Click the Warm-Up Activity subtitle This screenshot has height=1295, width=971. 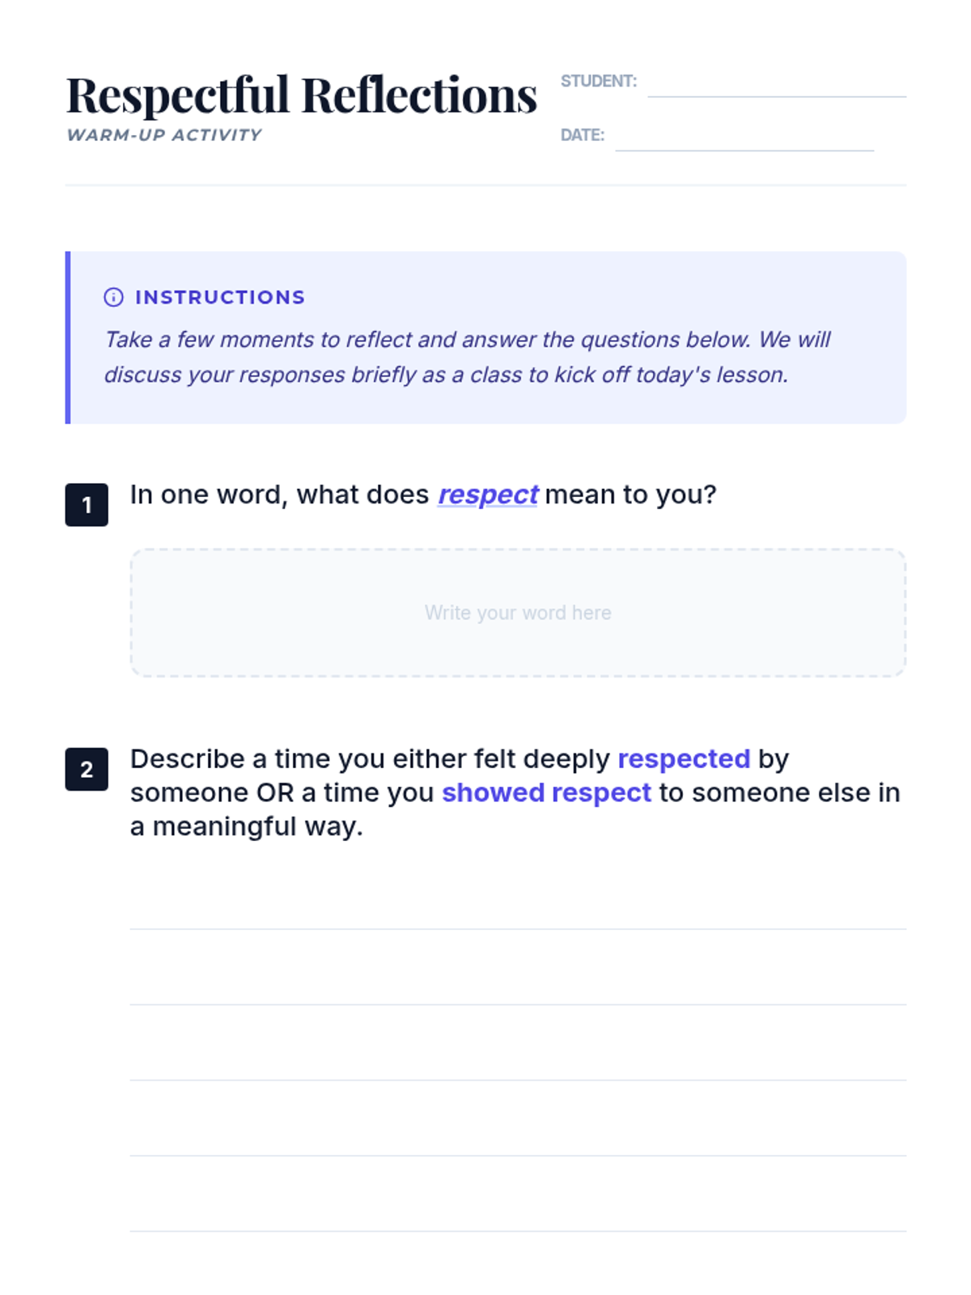point(164,135)
